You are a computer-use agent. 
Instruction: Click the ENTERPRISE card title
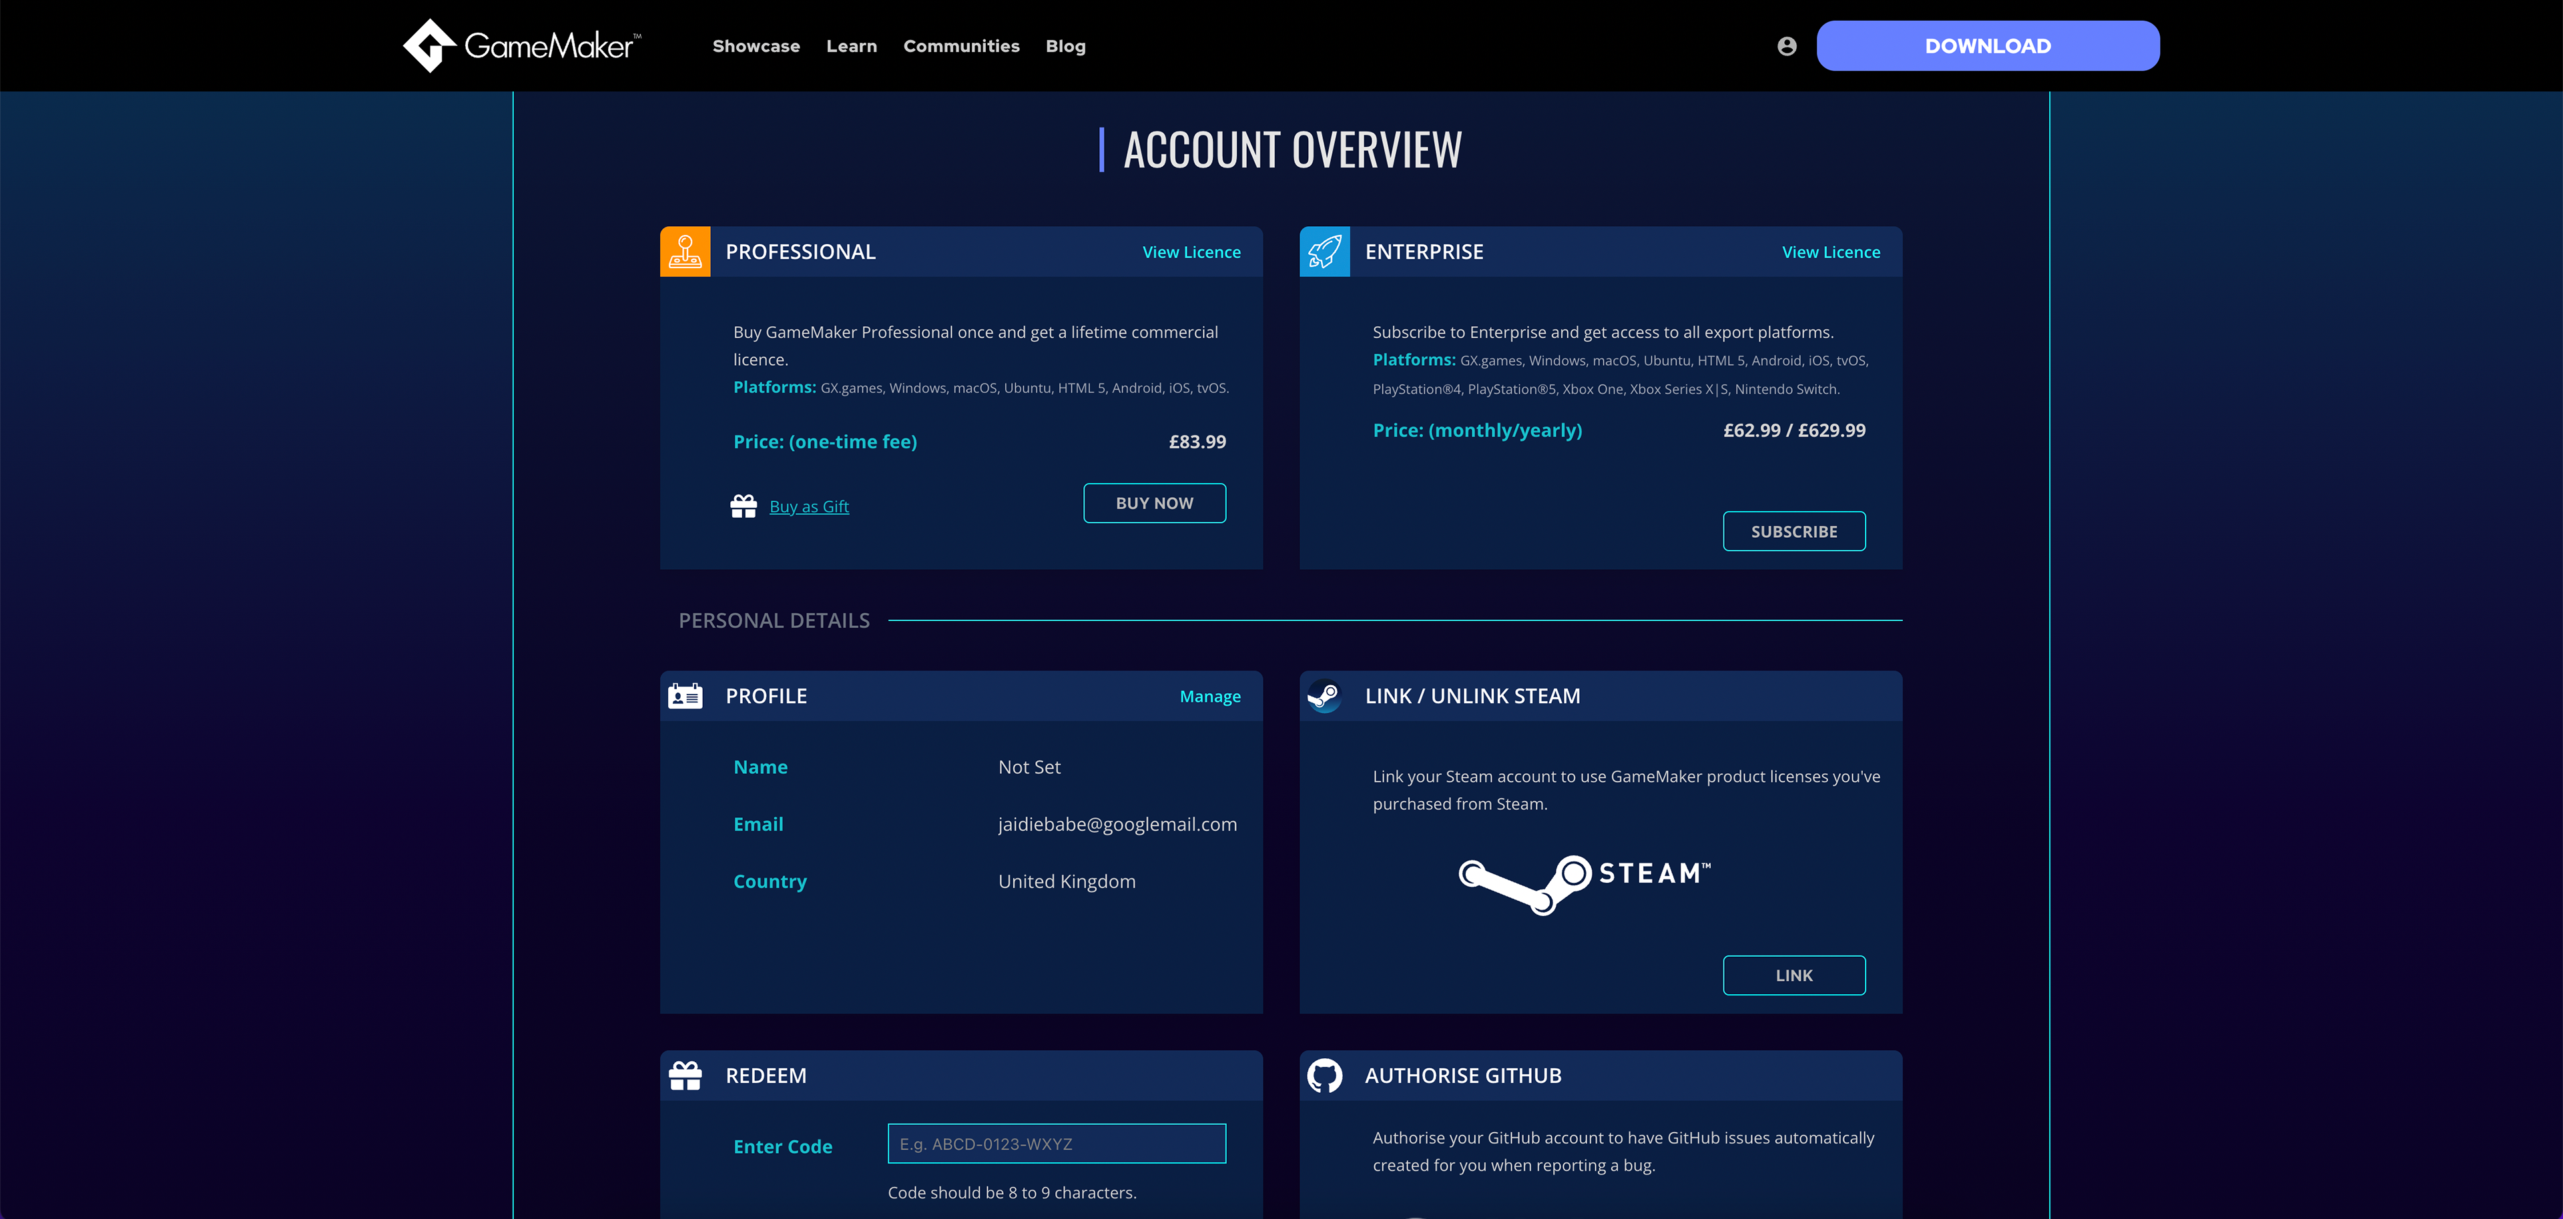1424,252
